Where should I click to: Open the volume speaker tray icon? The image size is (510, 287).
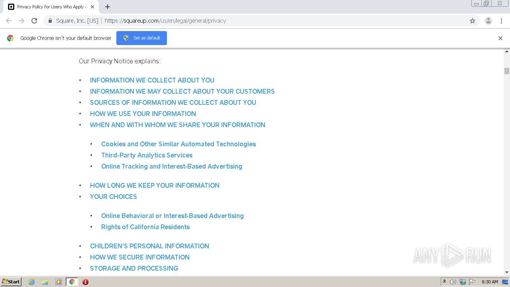pyautogui.click(x=453, y=282)
